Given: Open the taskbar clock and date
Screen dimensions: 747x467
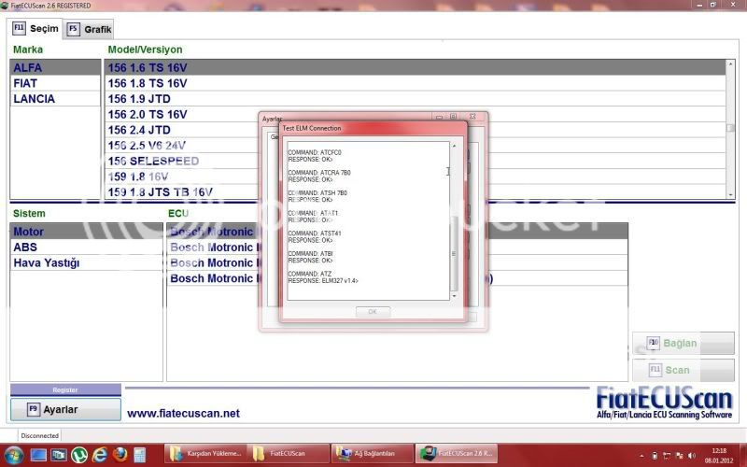Looking at the screenshot, I should (719, 456).
